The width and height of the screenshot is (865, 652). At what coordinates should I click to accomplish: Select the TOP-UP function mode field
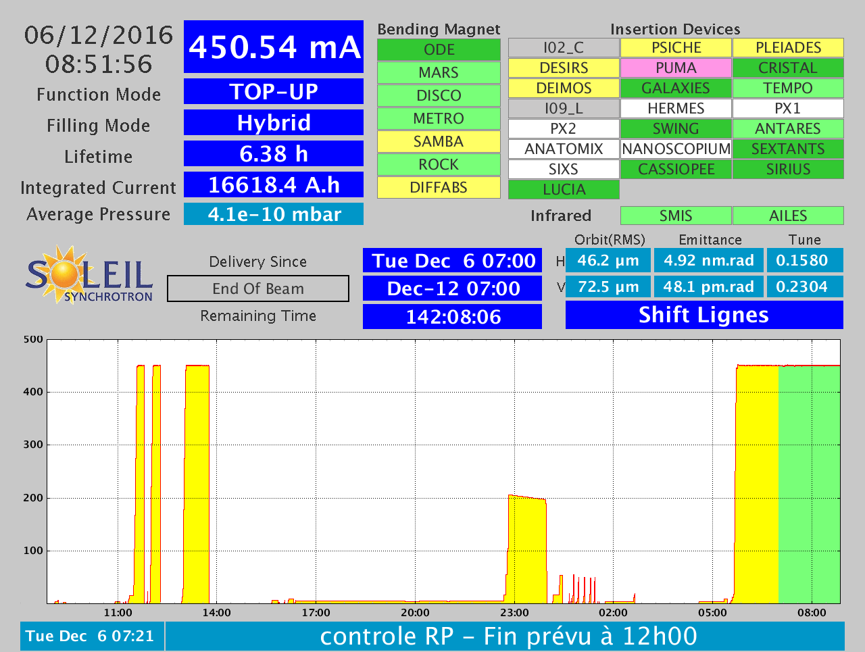(274, 91)
